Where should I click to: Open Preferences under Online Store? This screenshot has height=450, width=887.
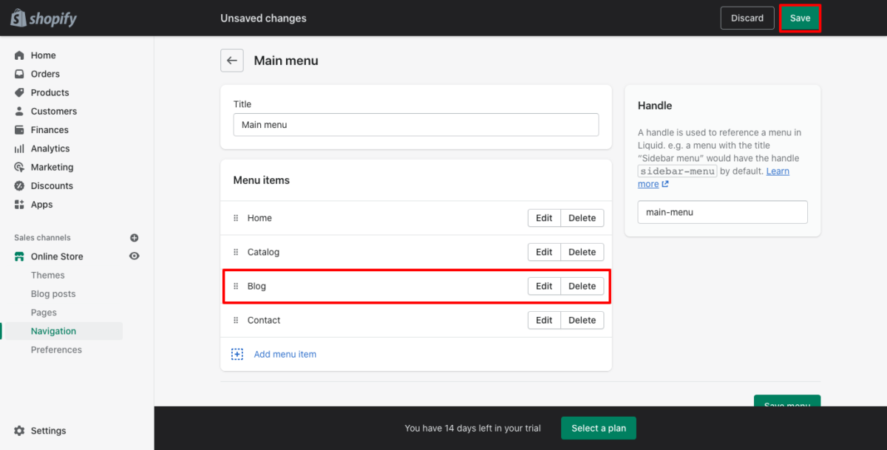pyautogui.click(x=56, y=350)
